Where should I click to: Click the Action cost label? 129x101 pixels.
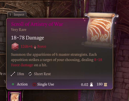(x=22, y=84)
